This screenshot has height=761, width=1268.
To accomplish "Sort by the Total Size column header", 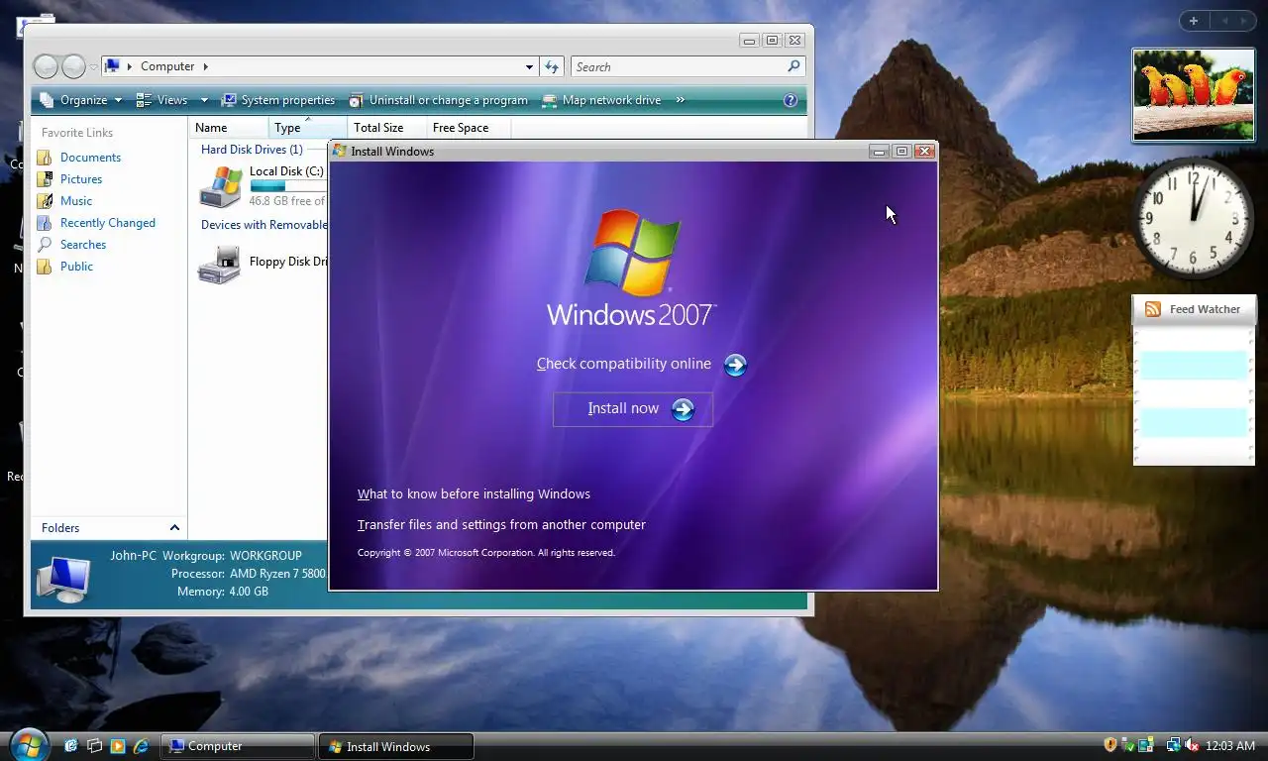I will (x=387, y=127).
